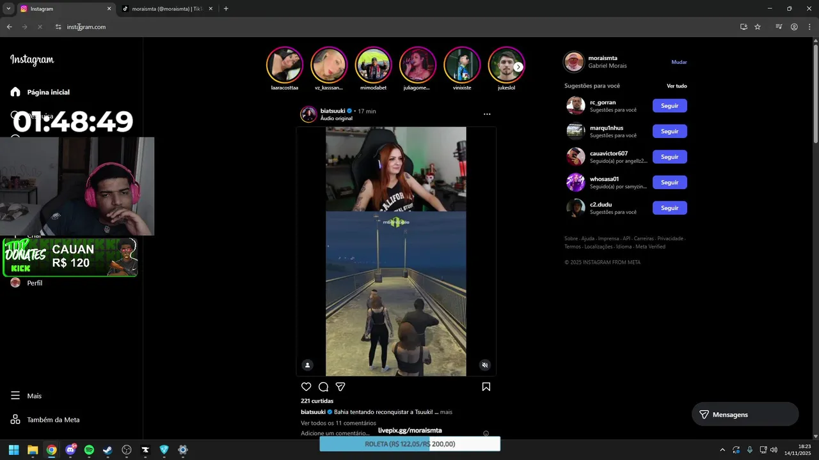Viewport: 819px width, 460px height.
Task: Open Spotify from the taskbar
Action: pyautogui.click(x=89, y=450)
